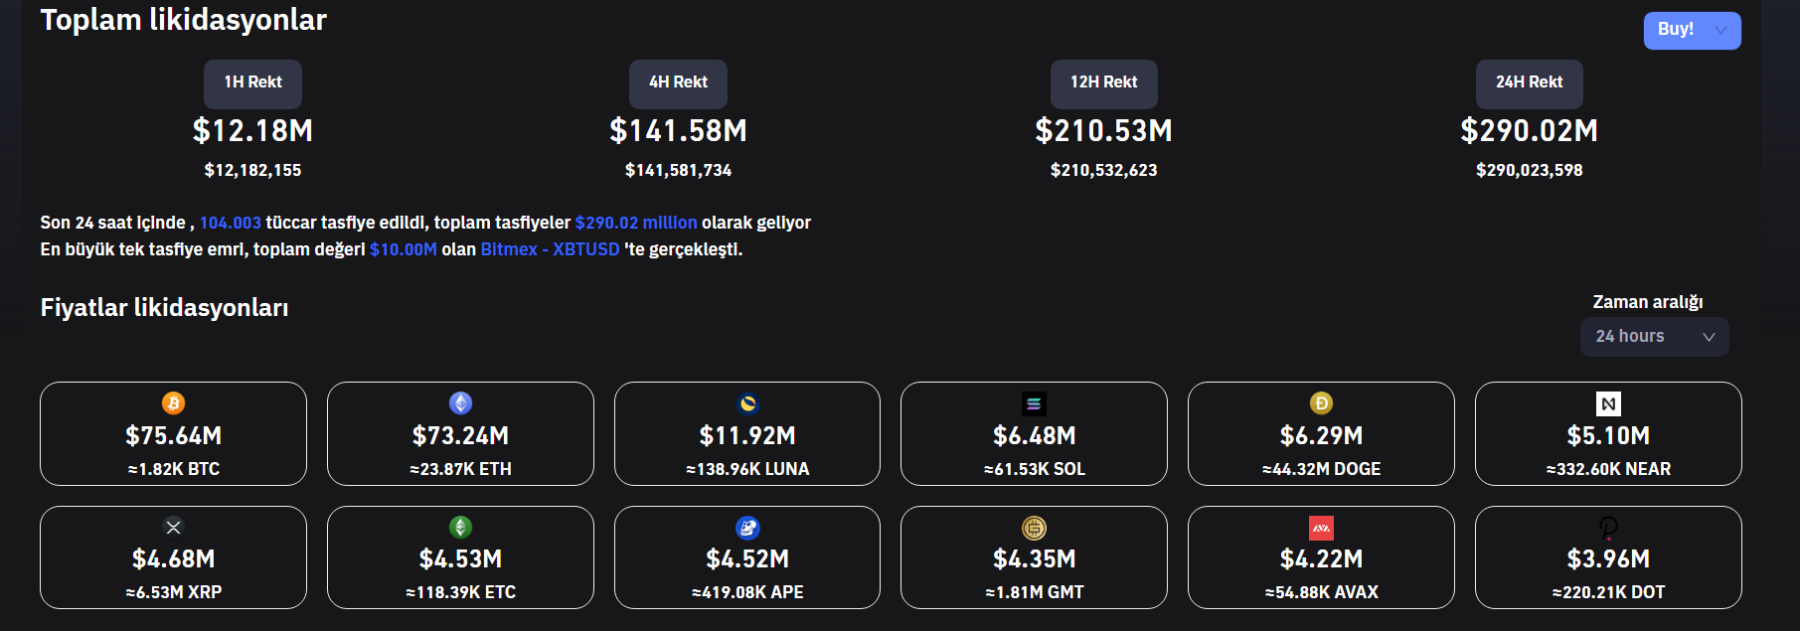Click the XRP coin icon

[x=173, y=527]
